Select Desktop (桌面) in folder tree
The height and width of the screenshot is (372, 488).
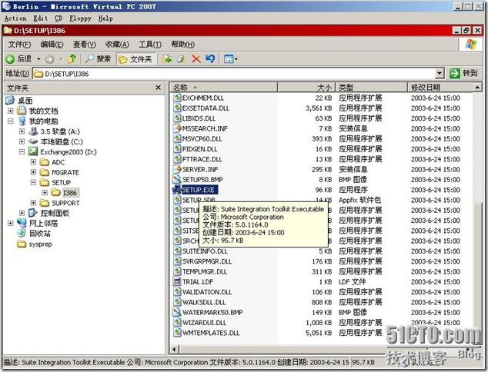click(x=25, y=101)
